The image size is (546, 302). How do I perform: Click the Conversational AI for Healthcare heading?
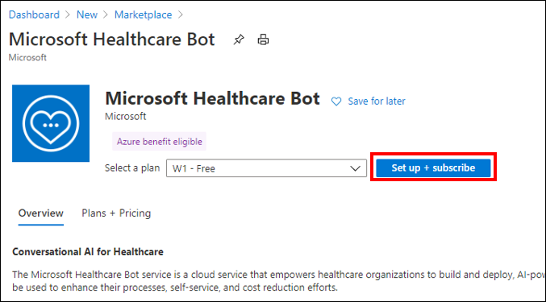coord(88,251)
